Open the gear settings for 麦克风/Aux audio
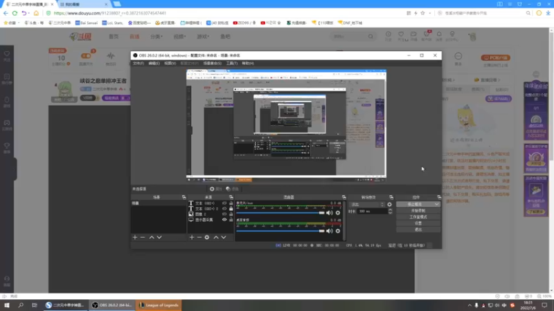The height and width of the screenshot is (311, 554). (338, 213)
